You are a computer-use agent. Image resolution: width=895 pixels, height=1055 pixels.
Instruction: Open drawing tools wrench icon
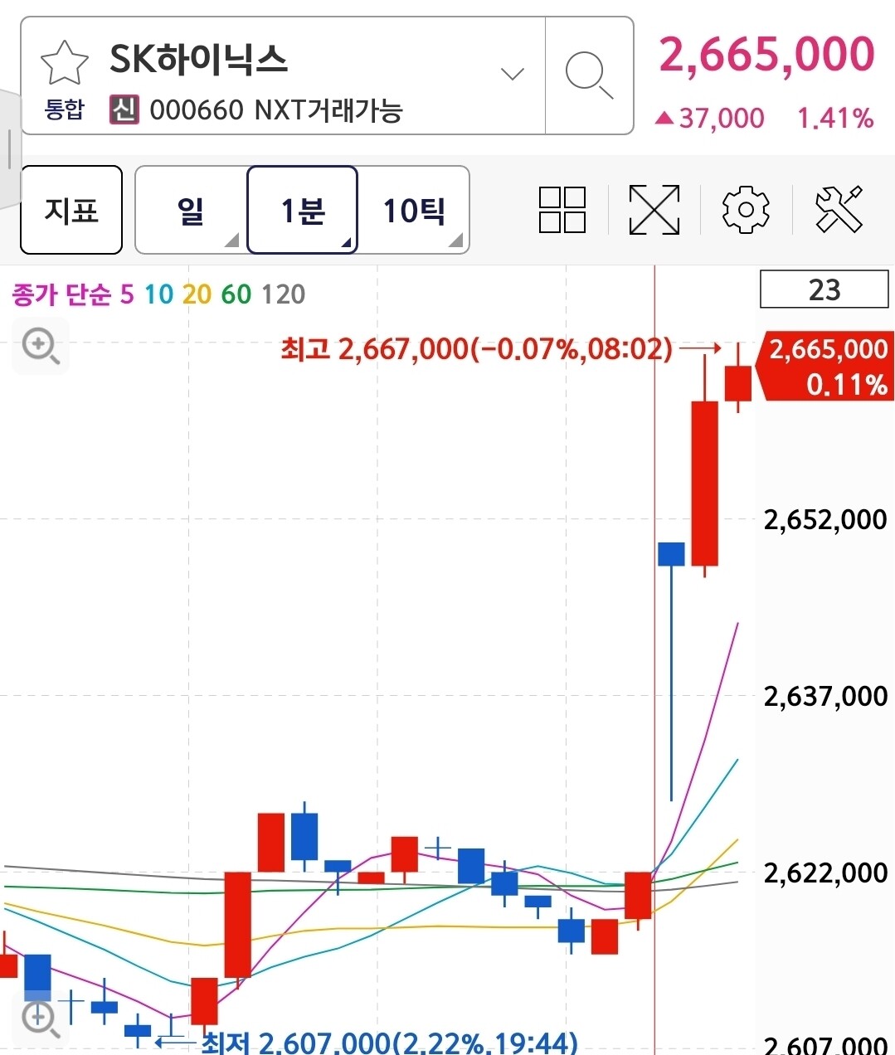click(x=839, y=209)
